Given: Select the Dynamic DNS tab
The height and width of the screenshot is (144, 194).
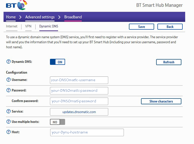Looking at the screenshot, I should pyautogui.click(x=49, y=26).
